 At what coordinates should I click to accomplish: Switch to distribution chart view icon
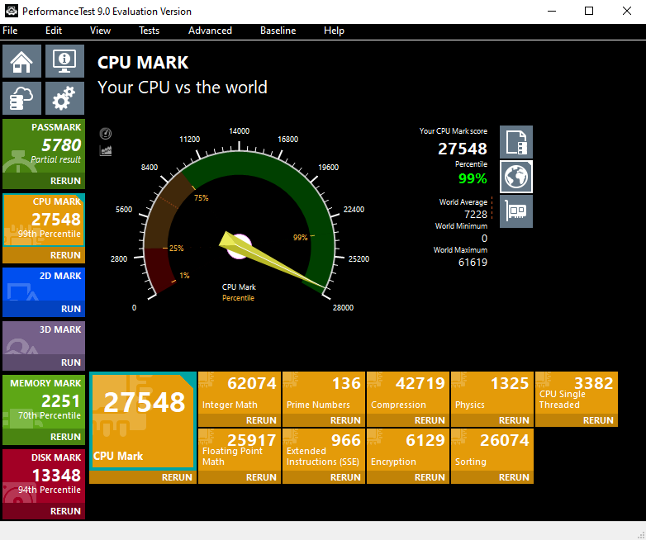pos(106,150)
